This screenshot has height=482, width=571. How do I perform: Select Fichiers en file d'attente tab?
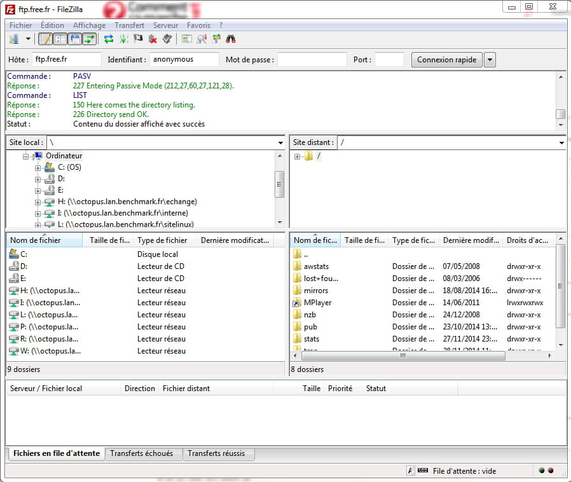(x=57, y=453)
